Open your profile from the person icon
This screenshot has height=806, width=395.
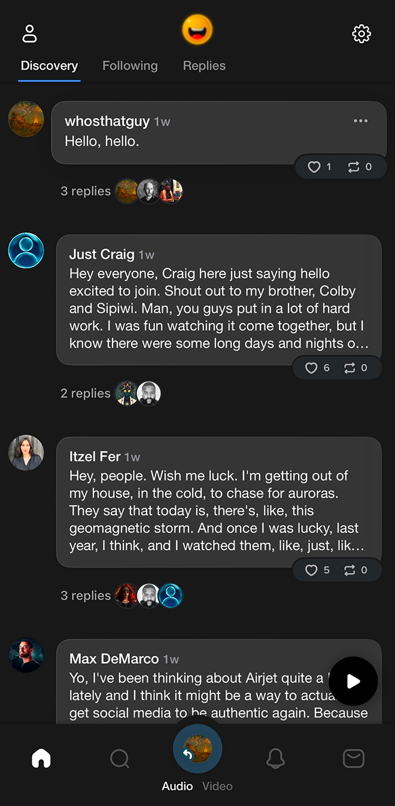(x=29, y=34)
